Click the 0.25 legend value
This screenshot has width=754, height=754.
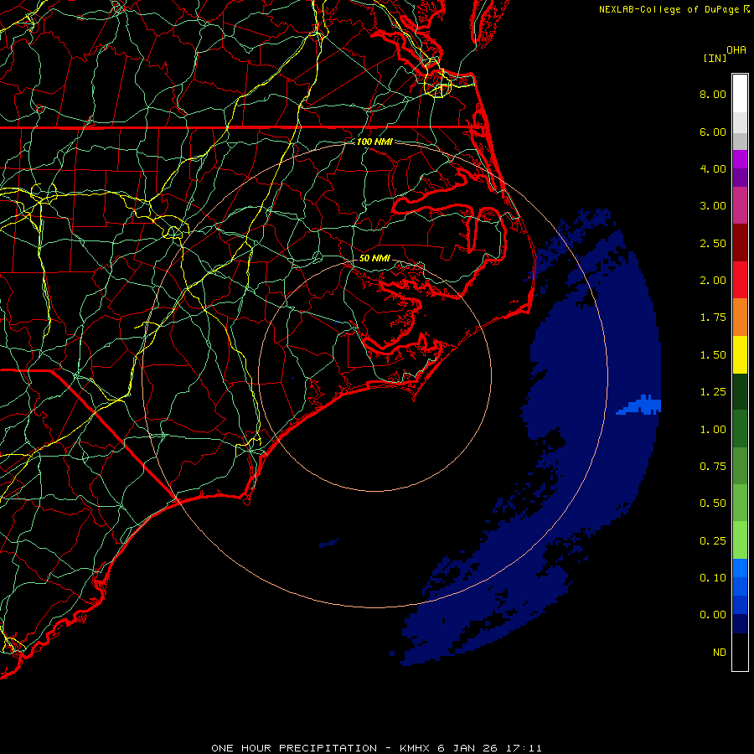coord(713,541)
